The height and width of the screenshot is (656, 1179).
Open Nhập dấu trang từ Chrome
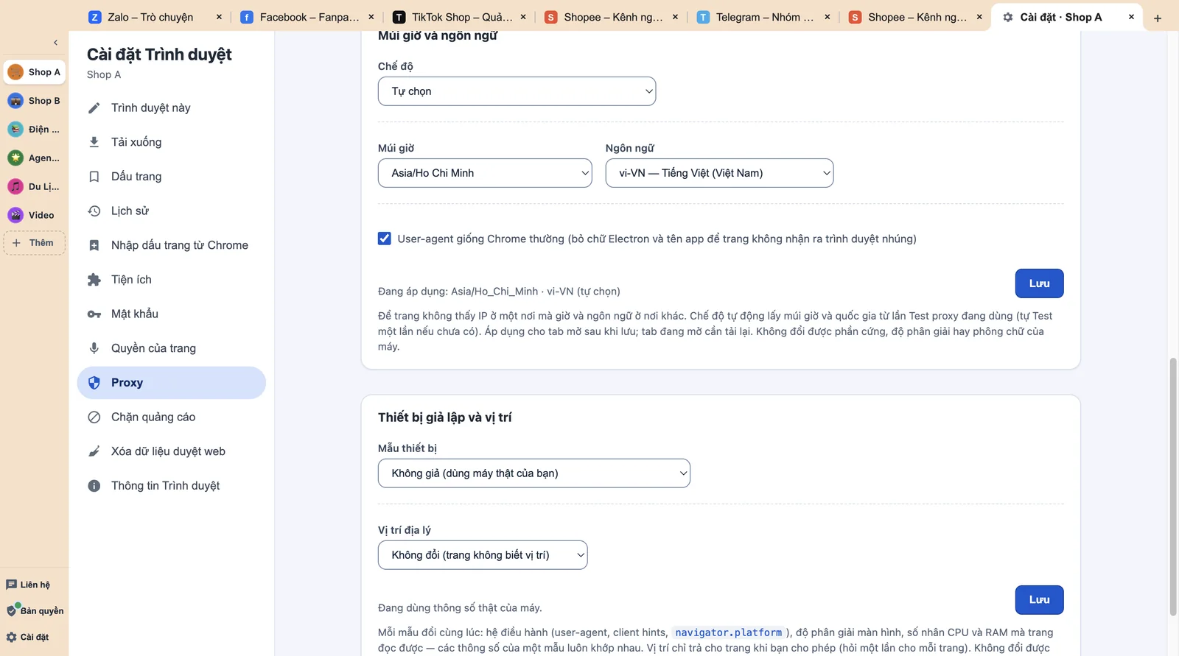pos(172,245)
